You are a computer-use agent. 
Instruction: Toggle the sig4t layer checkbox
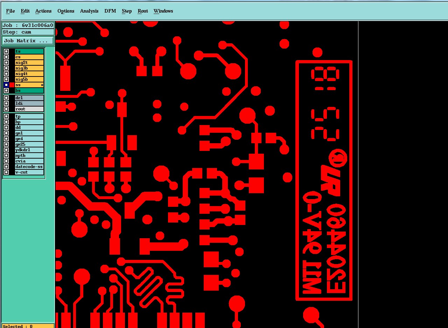(6, 74)
